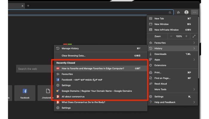
Task: Expand the Favourites submenu in main menu
Action: click(x=172, y=43)
